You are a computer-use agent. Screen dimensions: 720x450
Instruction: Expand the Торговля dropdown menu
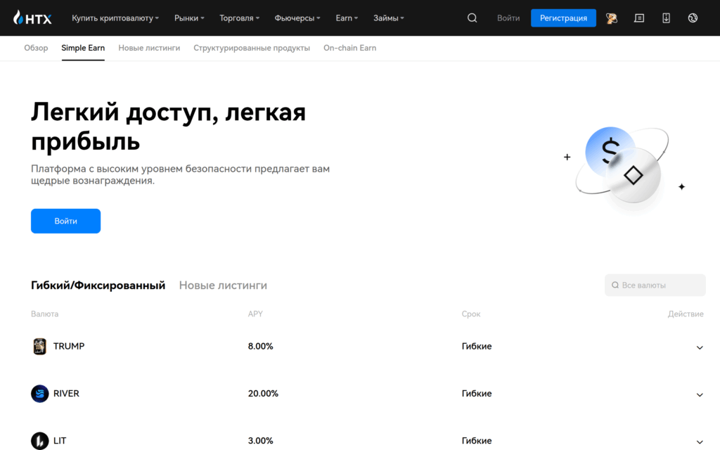coord(239,18)
